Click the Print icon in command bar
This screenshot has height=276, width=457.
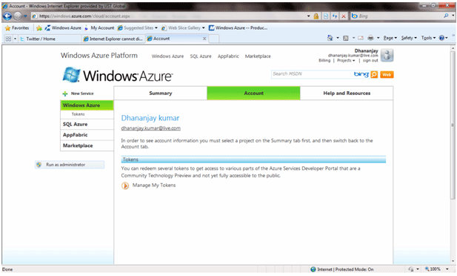click(x=370, y=38)
